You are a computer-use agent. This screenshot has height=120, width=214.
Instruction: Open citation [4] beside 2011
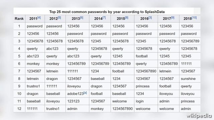point(39,18)
